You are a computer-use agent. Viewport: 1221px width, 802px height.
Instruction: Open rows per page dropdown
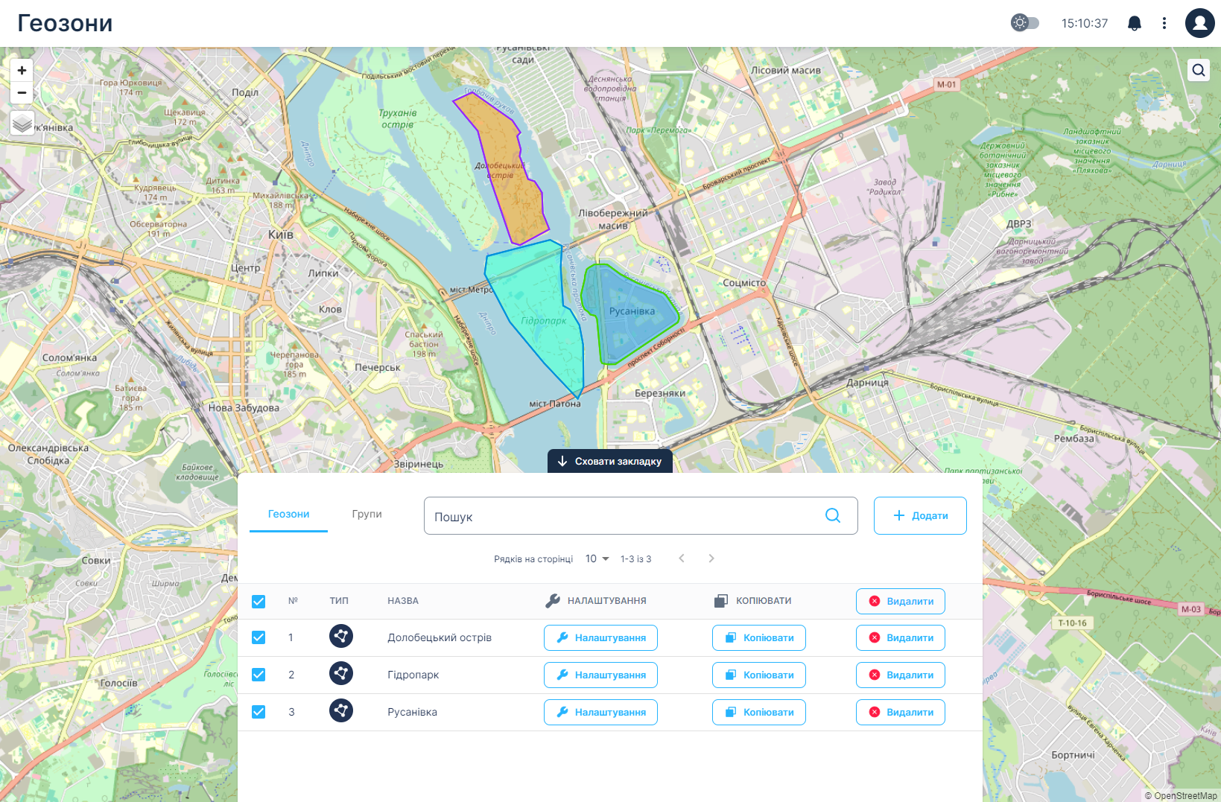597,558
